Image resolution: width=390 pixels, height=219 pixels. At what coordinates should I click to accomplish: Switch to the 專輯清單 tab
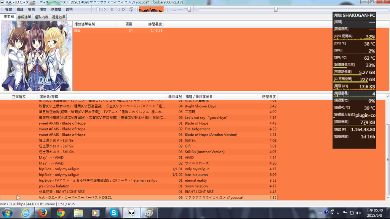(24, 17)
